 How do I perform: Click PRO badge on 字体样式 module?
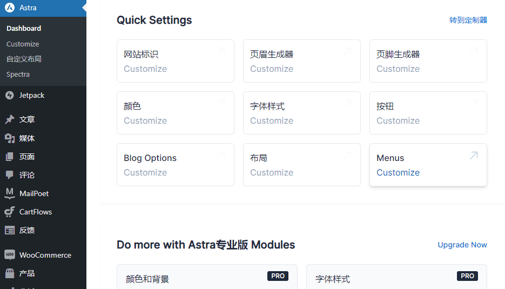coord(467,276)
